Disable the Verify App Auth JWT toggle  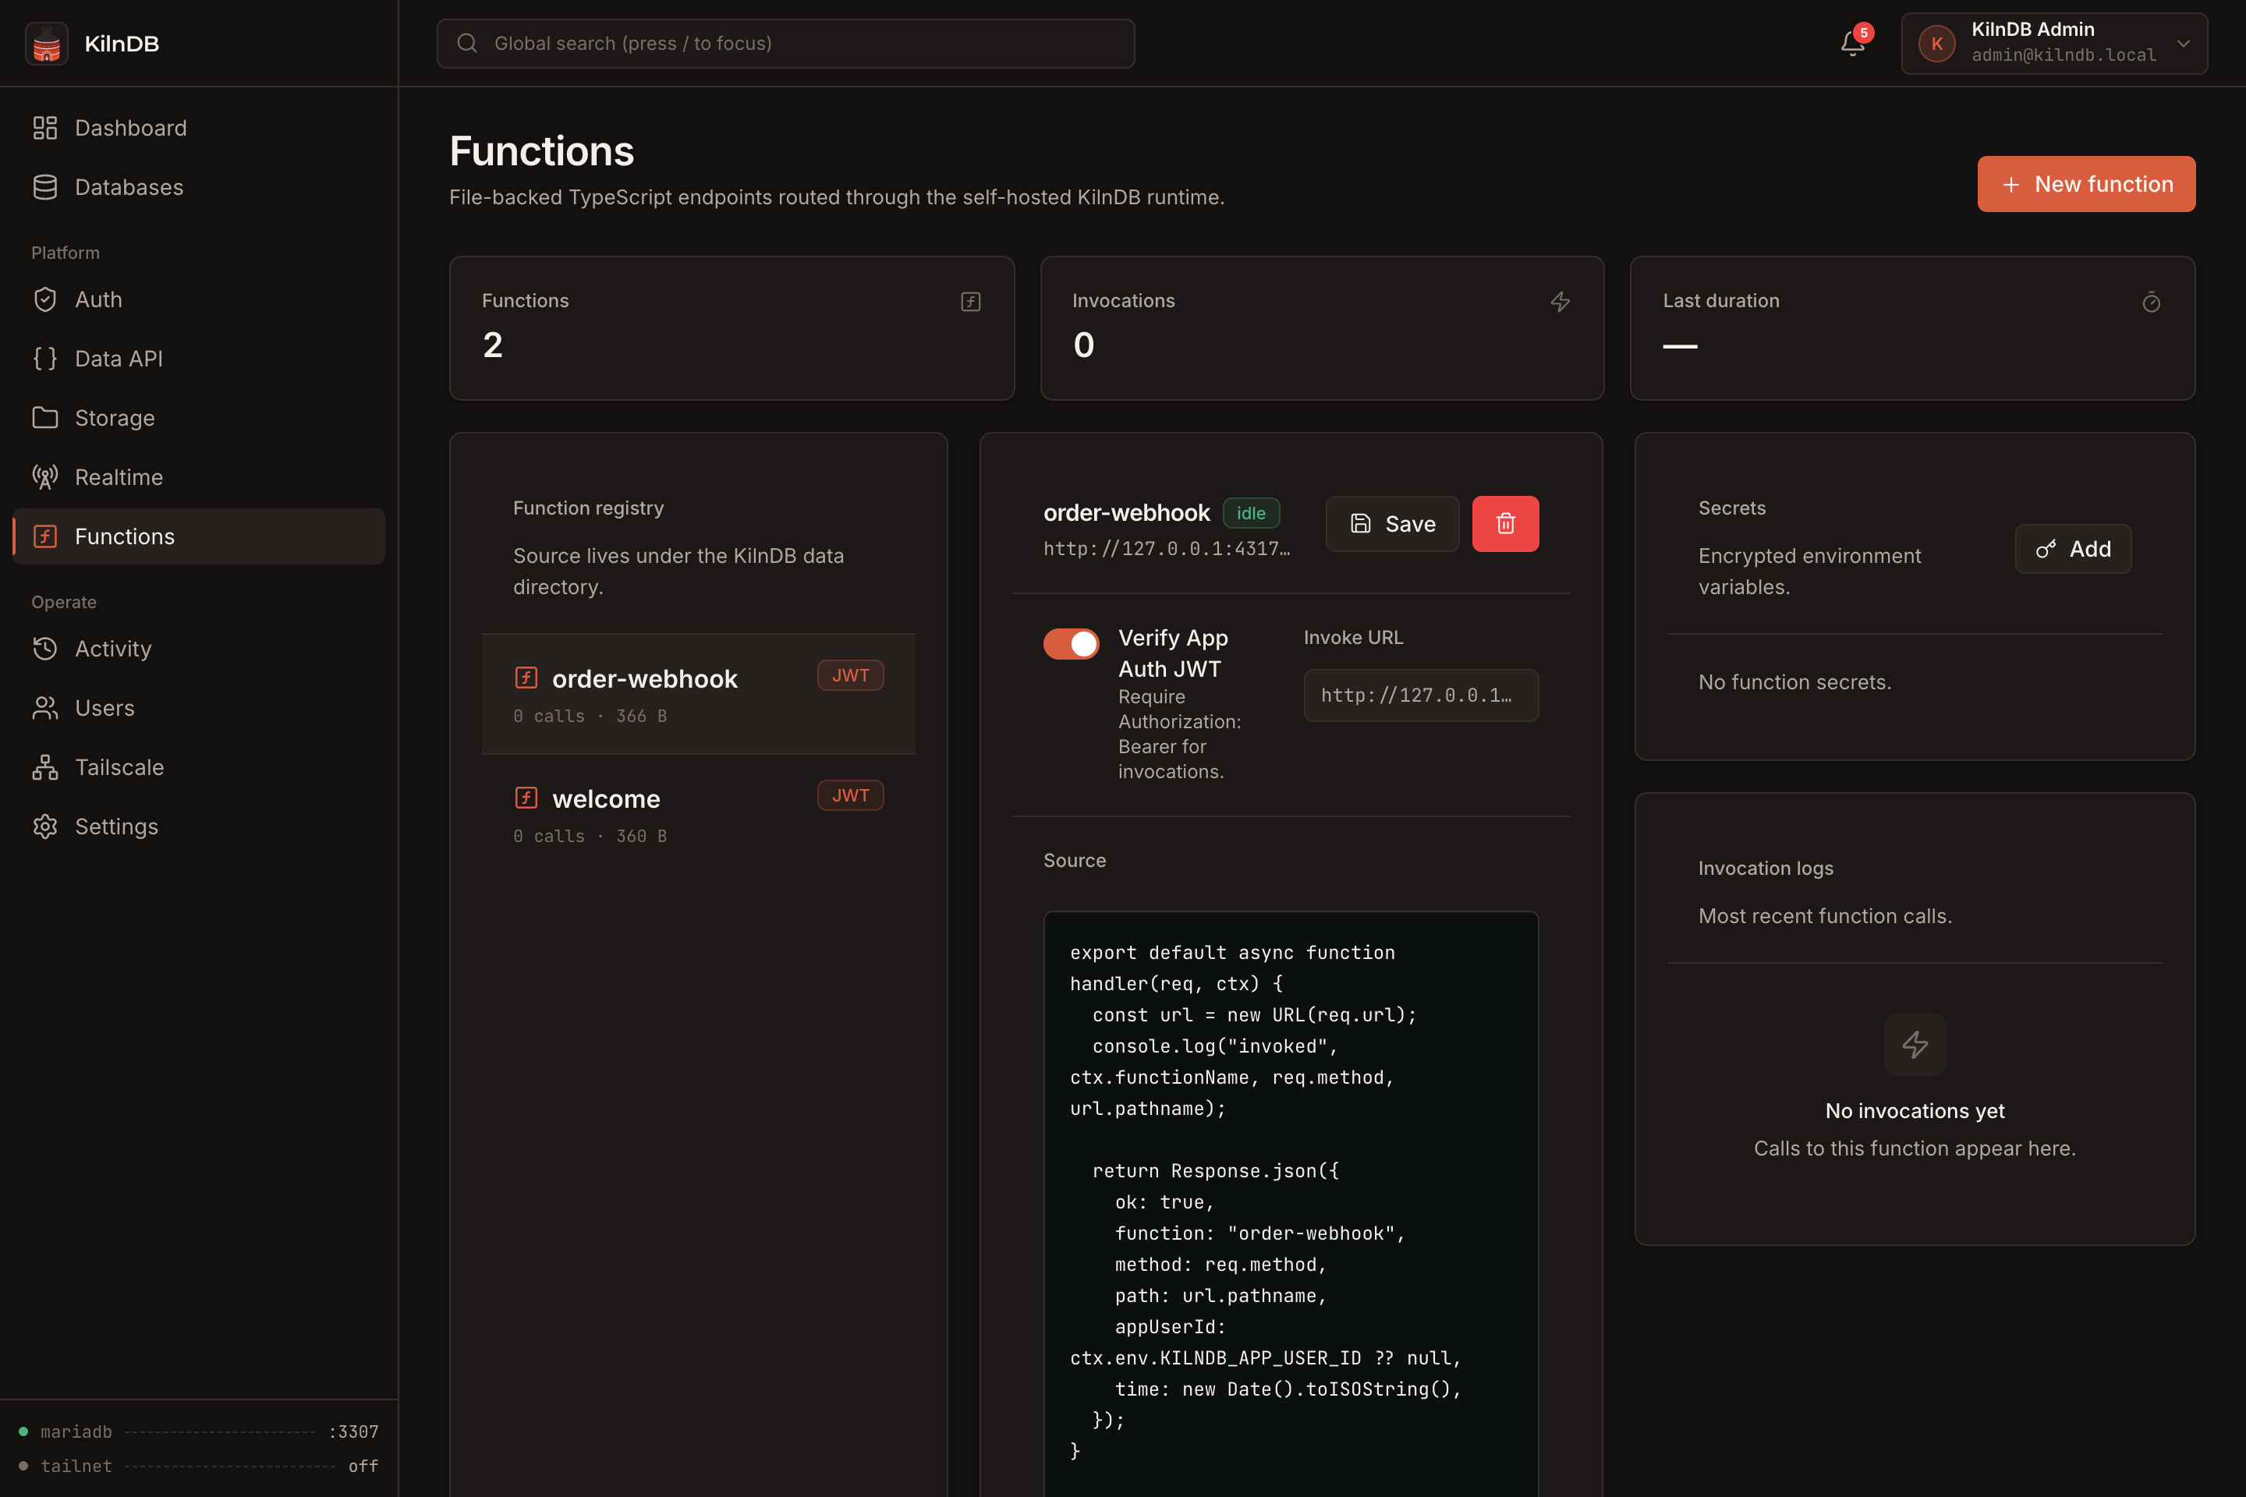pos(1071,643)
